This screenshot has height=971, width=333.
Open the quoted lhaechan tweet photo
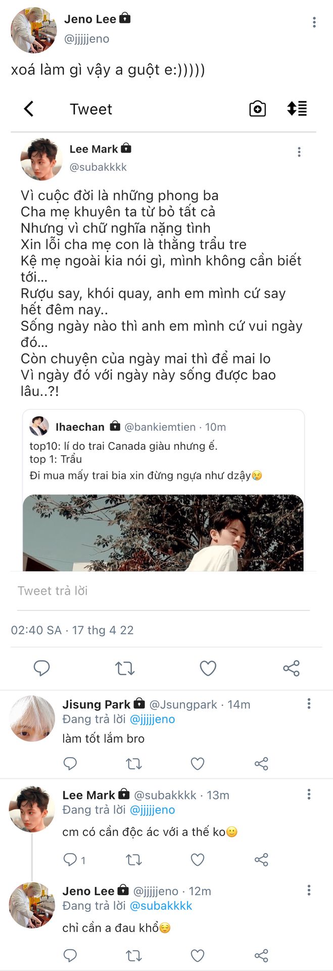[x=163, y=533]
